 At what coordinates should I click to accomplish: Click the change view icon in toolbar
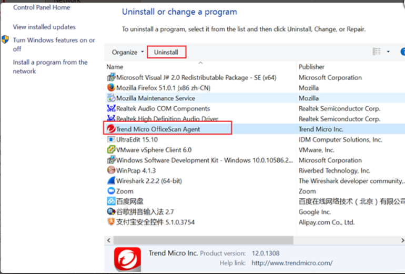point(377,52)
